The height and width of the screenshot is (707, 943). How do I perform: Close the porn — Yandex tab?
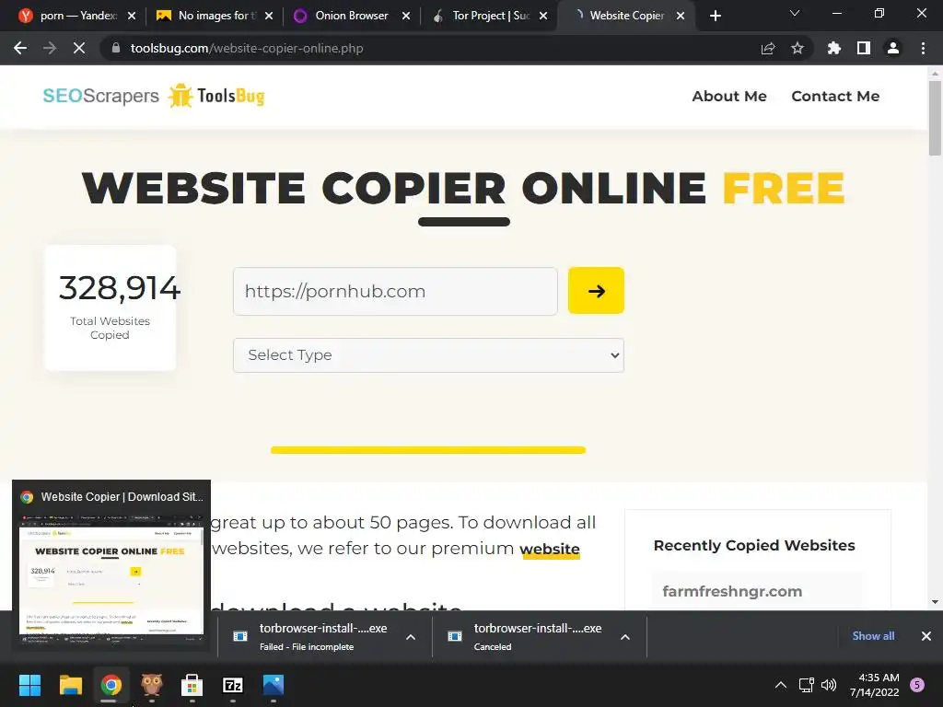[132, 16]
